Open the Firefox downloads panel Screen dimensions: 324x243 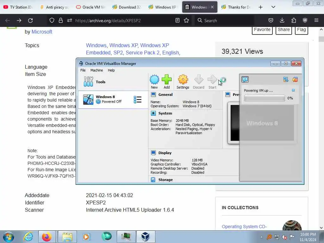point(282,21)
